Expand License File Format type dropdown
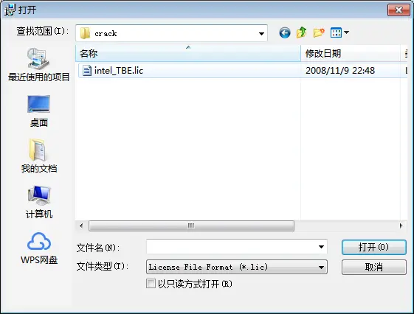Viewport: 414px width, 314px height. (321, 267)
